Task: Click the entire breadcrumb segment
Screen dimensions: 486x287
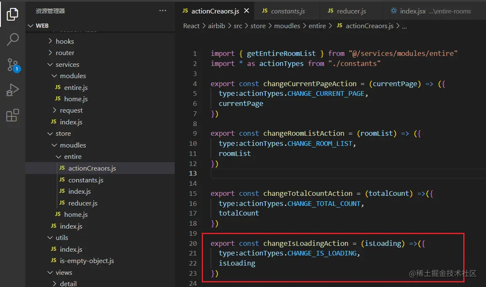Action: point(317,26)
